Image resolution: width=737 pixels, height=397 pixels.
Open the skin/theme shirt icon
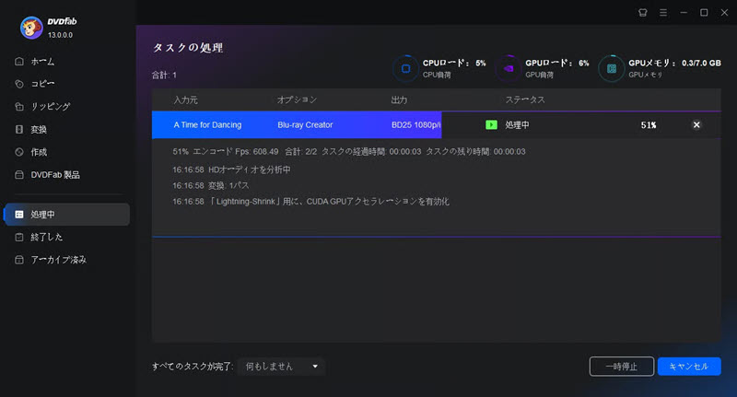click(x=643, y=12)
